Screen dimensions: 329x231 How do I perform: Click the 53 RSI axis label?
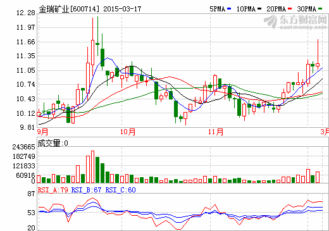click(31, 213)
